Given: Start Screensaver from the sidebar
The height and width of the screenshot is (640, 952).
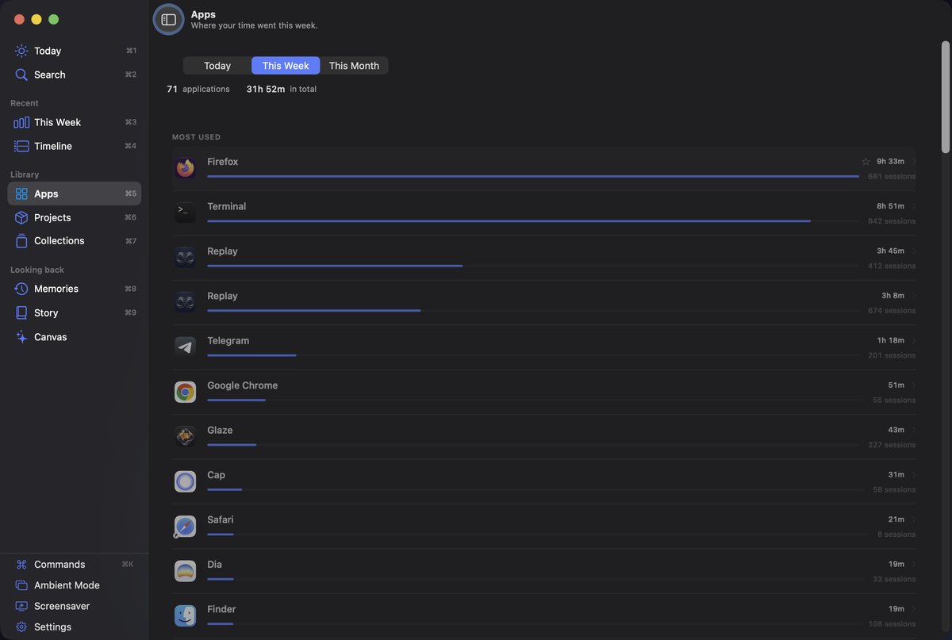Looking at the screenshot, I should pyautogui.click(x=75, y=606).
